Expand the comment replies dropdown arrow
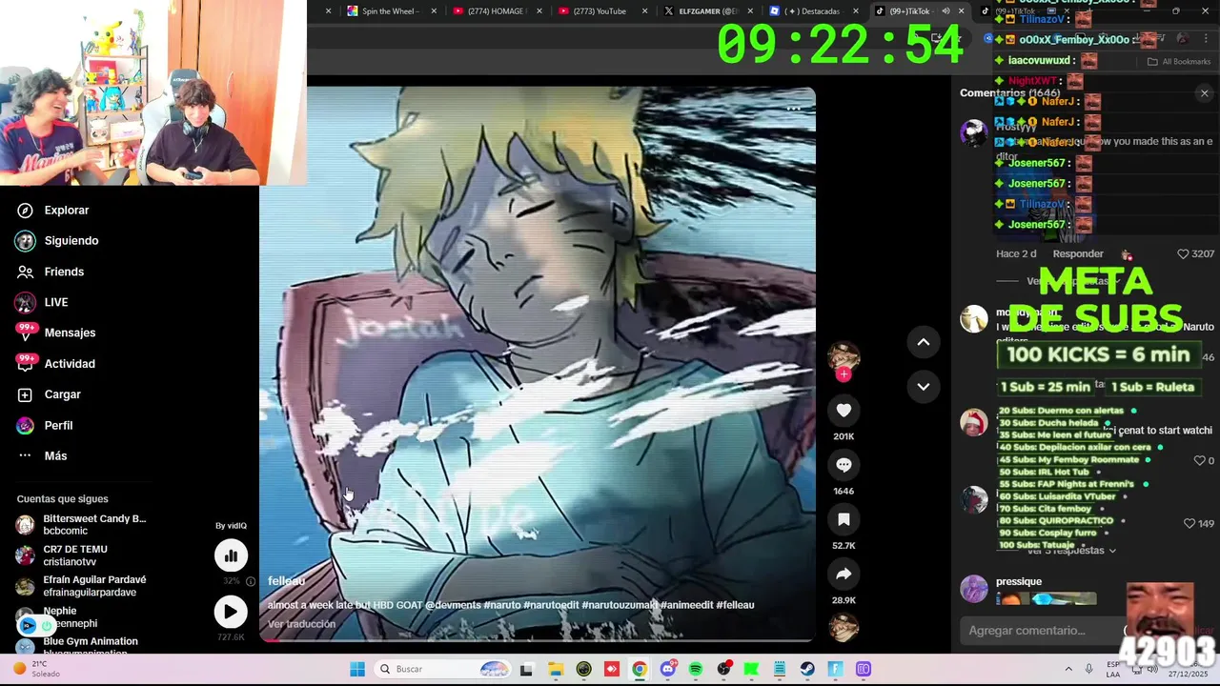 (x=1112, y=551)
